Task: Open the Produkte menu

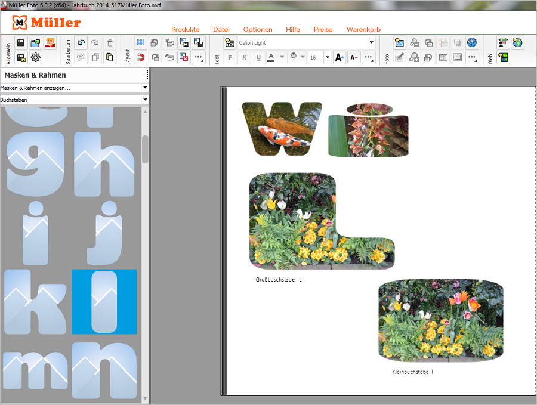Action: point(185,29)
